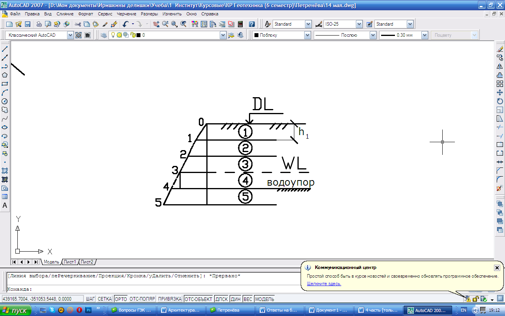The height and width of the screenshot is (316, 505).
Task: Toggle ДПСК dynamic UCS
Action: [222, 299]
